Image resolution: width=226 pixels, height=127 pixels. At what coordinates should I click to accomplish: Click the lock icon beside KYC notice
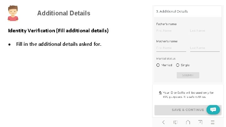[x=160, y=93]
